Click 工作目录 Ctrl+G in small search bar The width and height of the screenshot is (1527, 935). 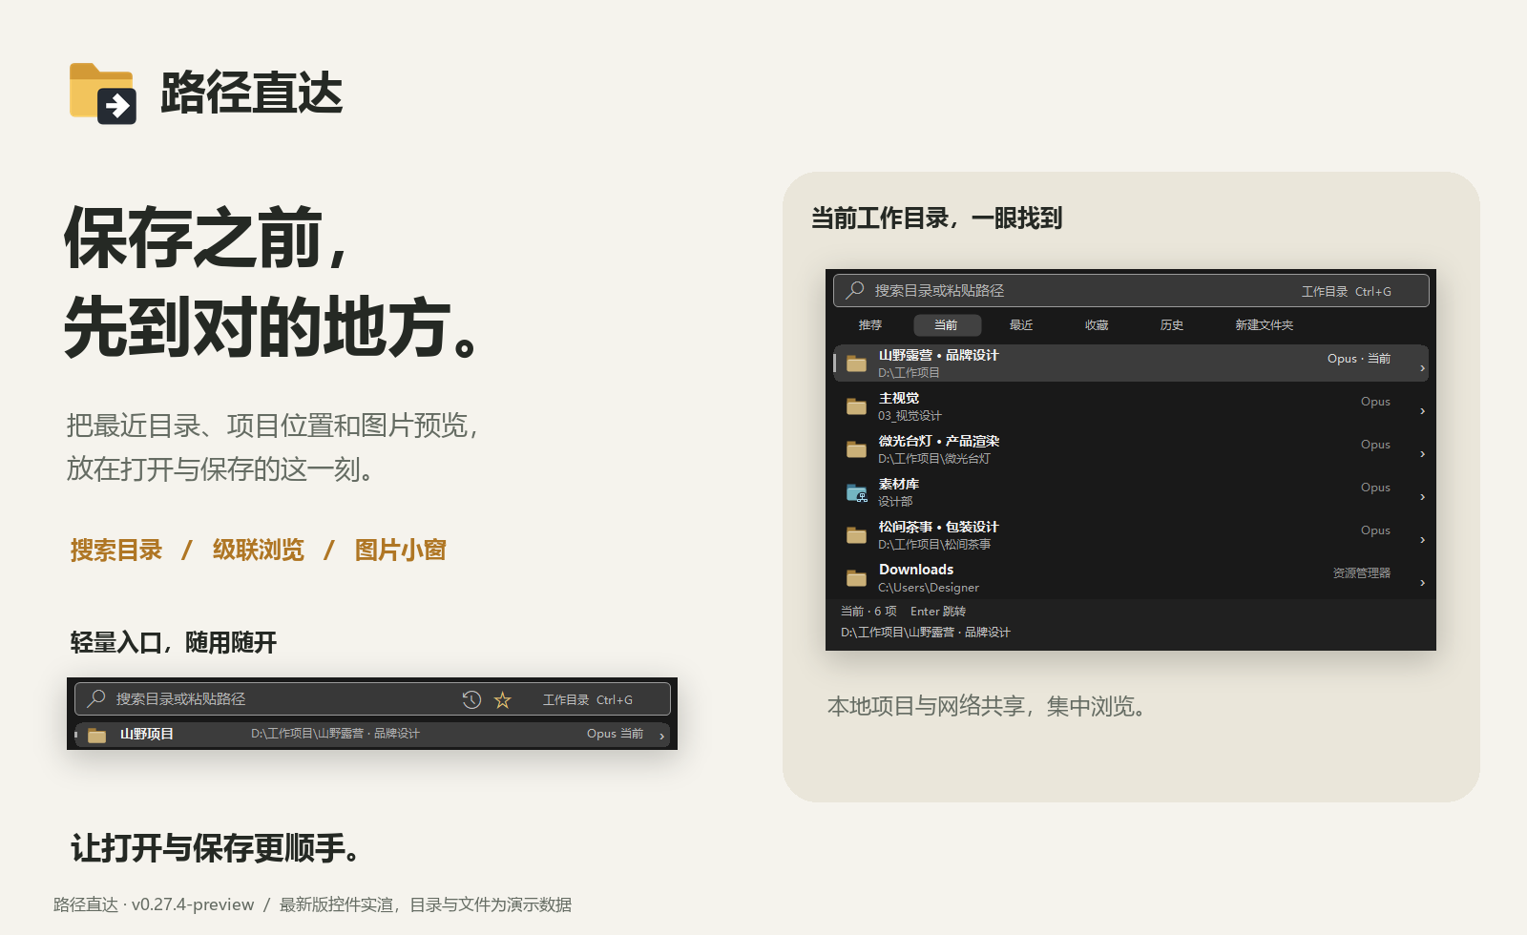coord(588,700)
